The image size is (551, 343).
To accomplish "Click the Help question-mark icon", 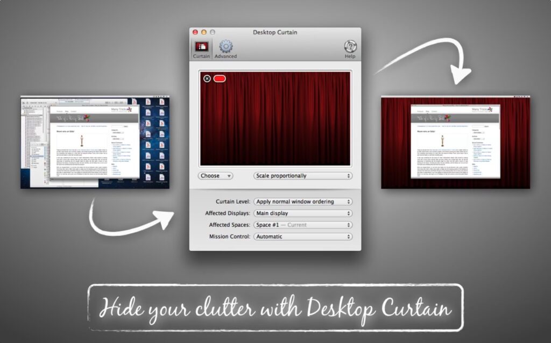I will tap(350, 46).
